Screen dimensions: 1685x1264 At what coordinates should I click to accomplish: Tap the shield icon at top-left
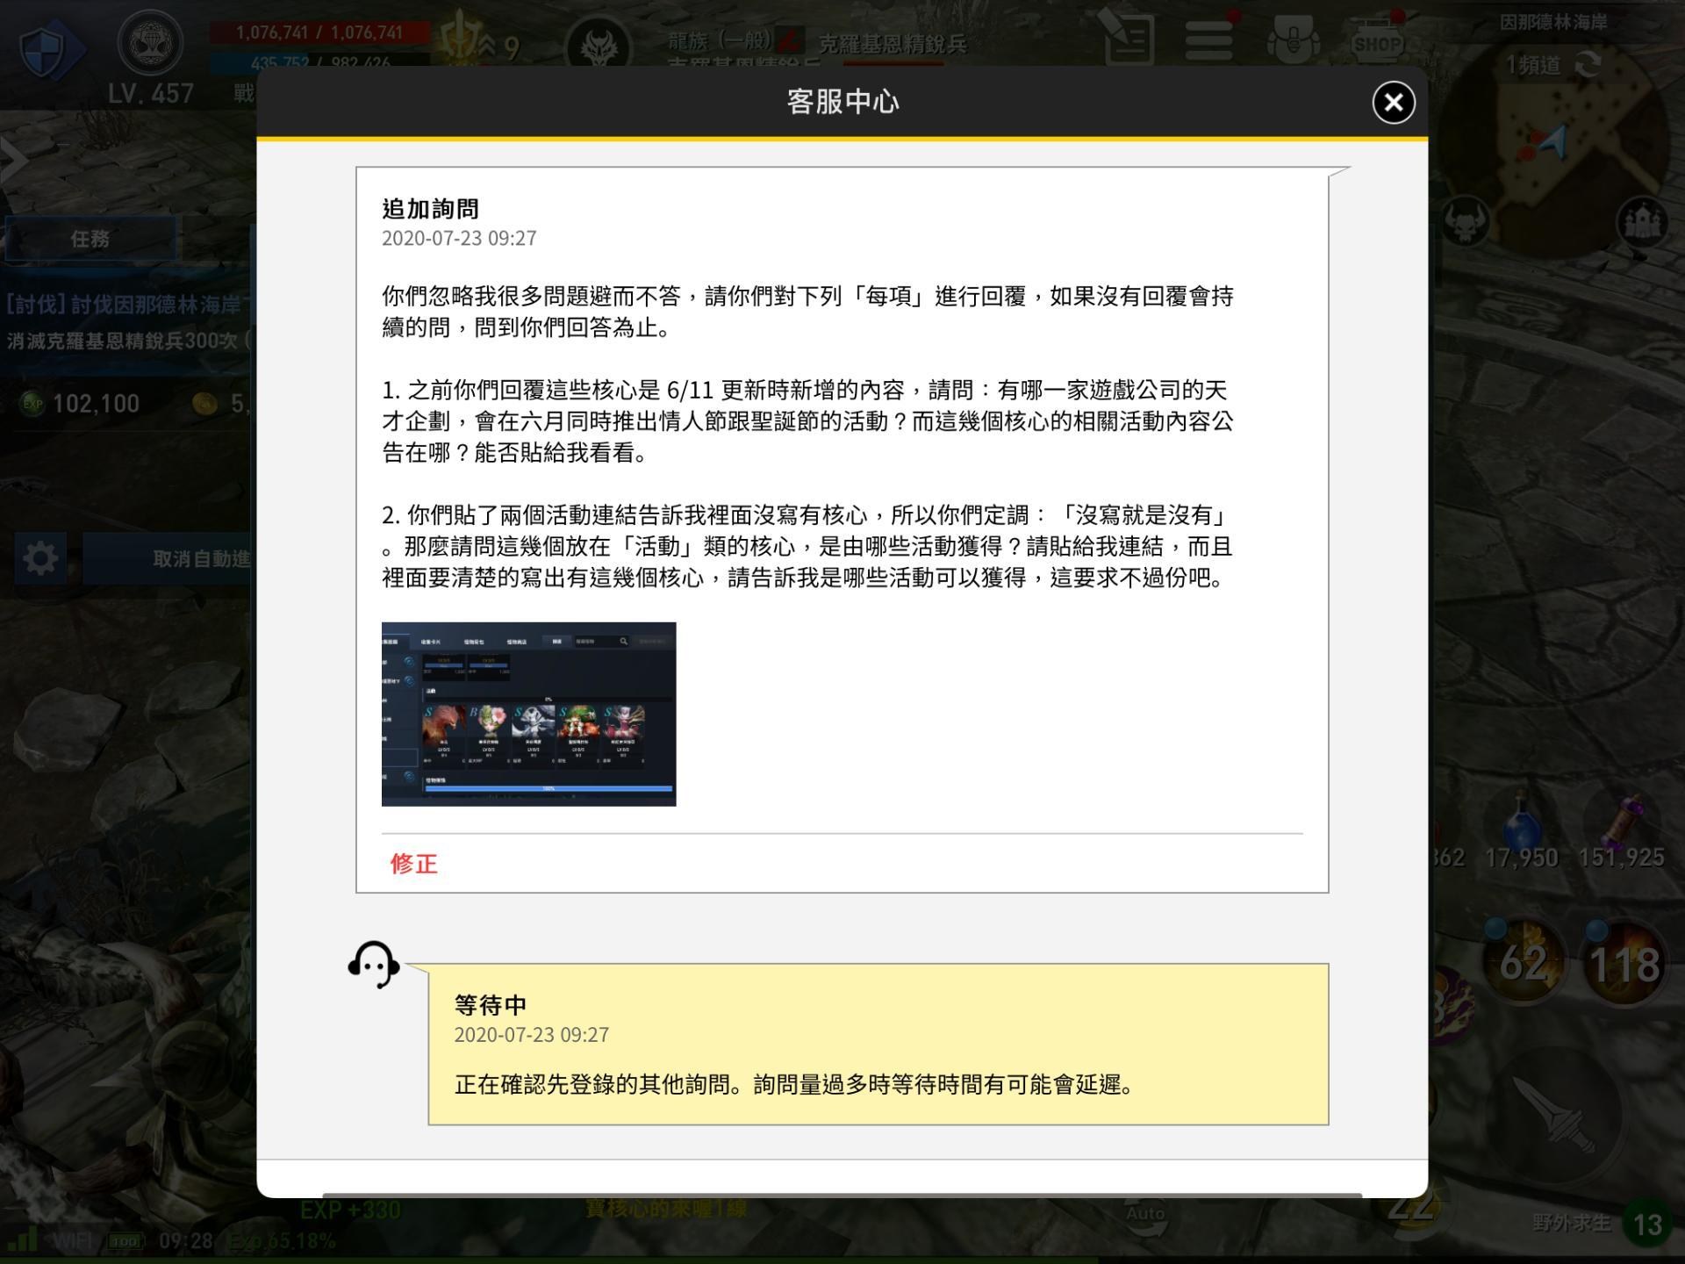[51, 50]
